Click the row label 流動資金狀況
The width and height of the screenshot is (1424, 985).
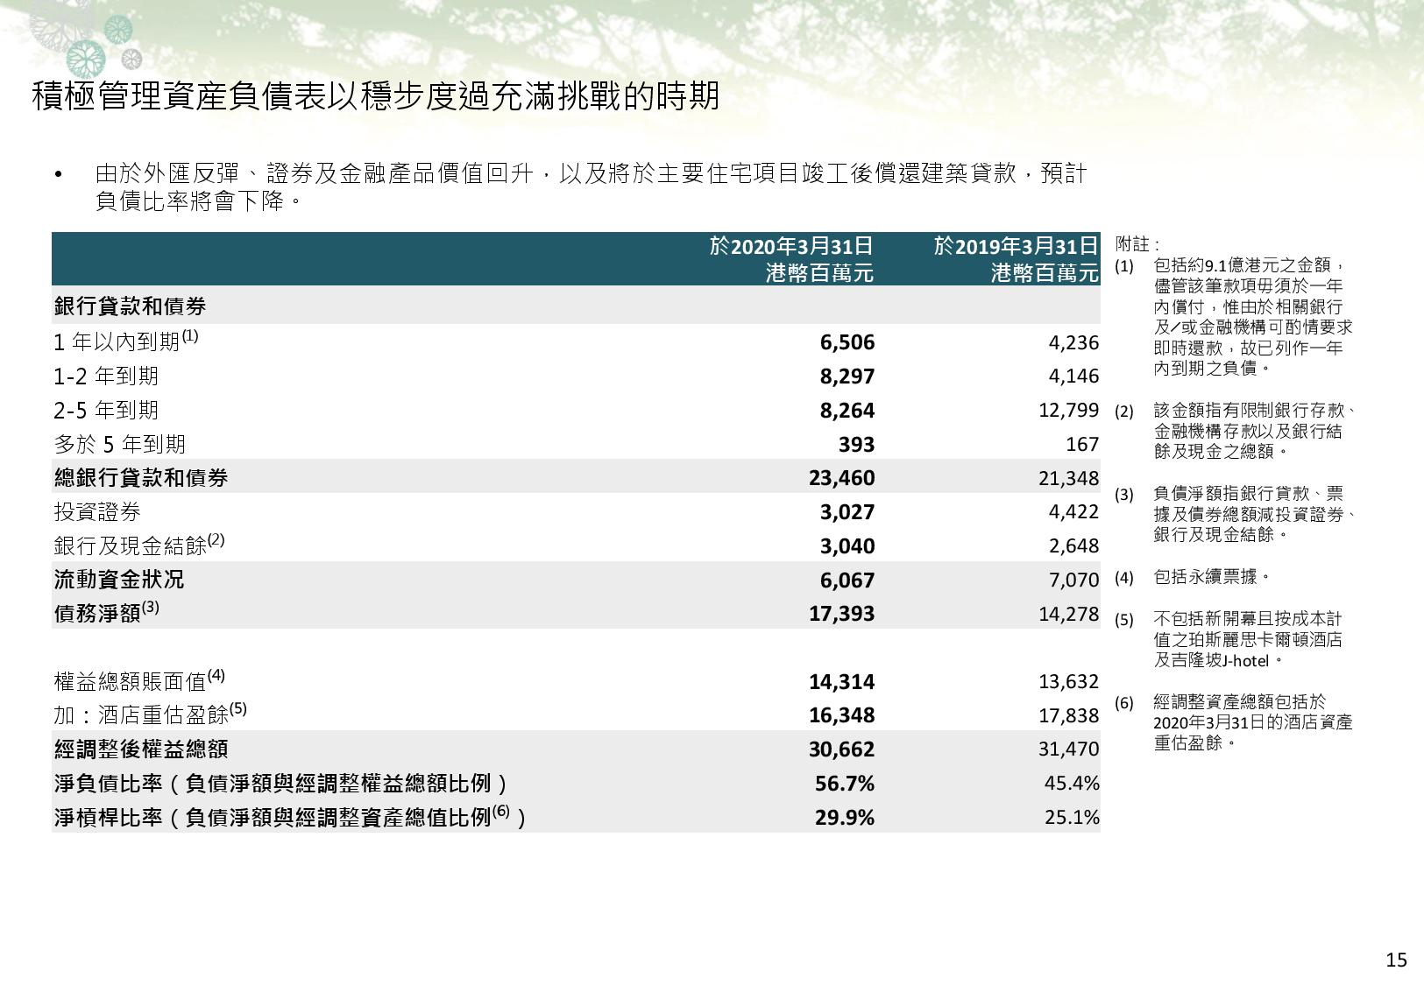pos(119,580)
